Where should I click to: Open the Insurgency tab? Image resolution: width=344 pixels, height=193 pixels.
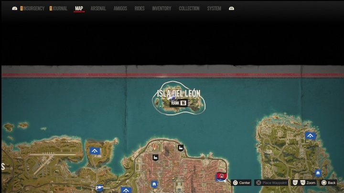(x=33, y=9)
